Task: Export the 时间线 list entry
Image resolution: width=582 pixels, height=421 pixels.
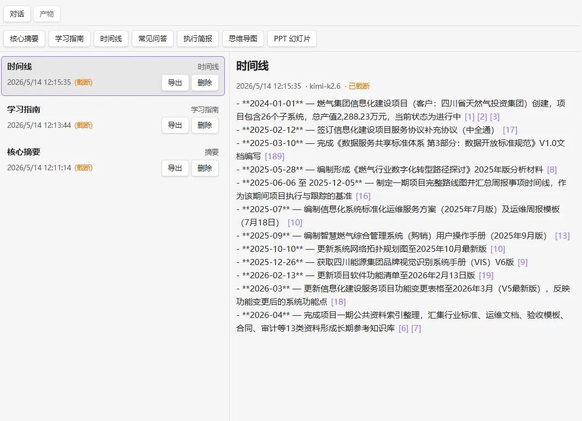Action: [x=175, y=83]
